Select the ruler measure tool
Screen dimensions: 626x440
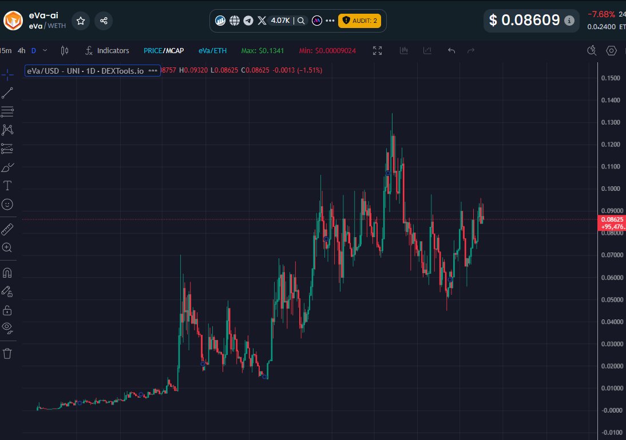pos(7,229)
